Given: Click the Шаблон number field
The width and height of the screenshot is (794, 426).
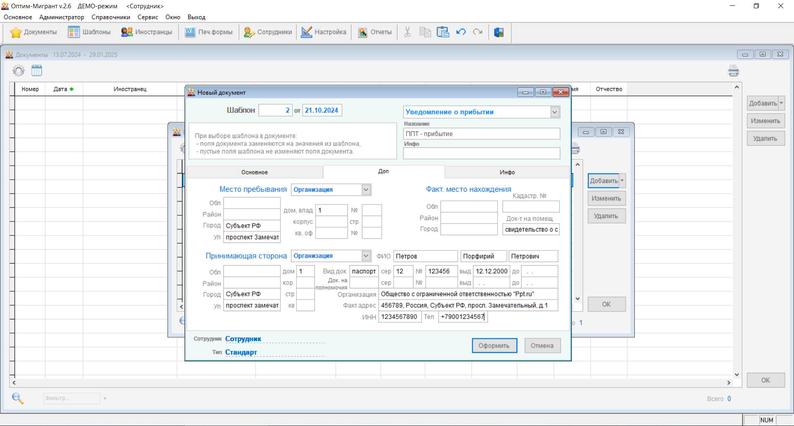Looking at the screenshot, I should point(275,110).
